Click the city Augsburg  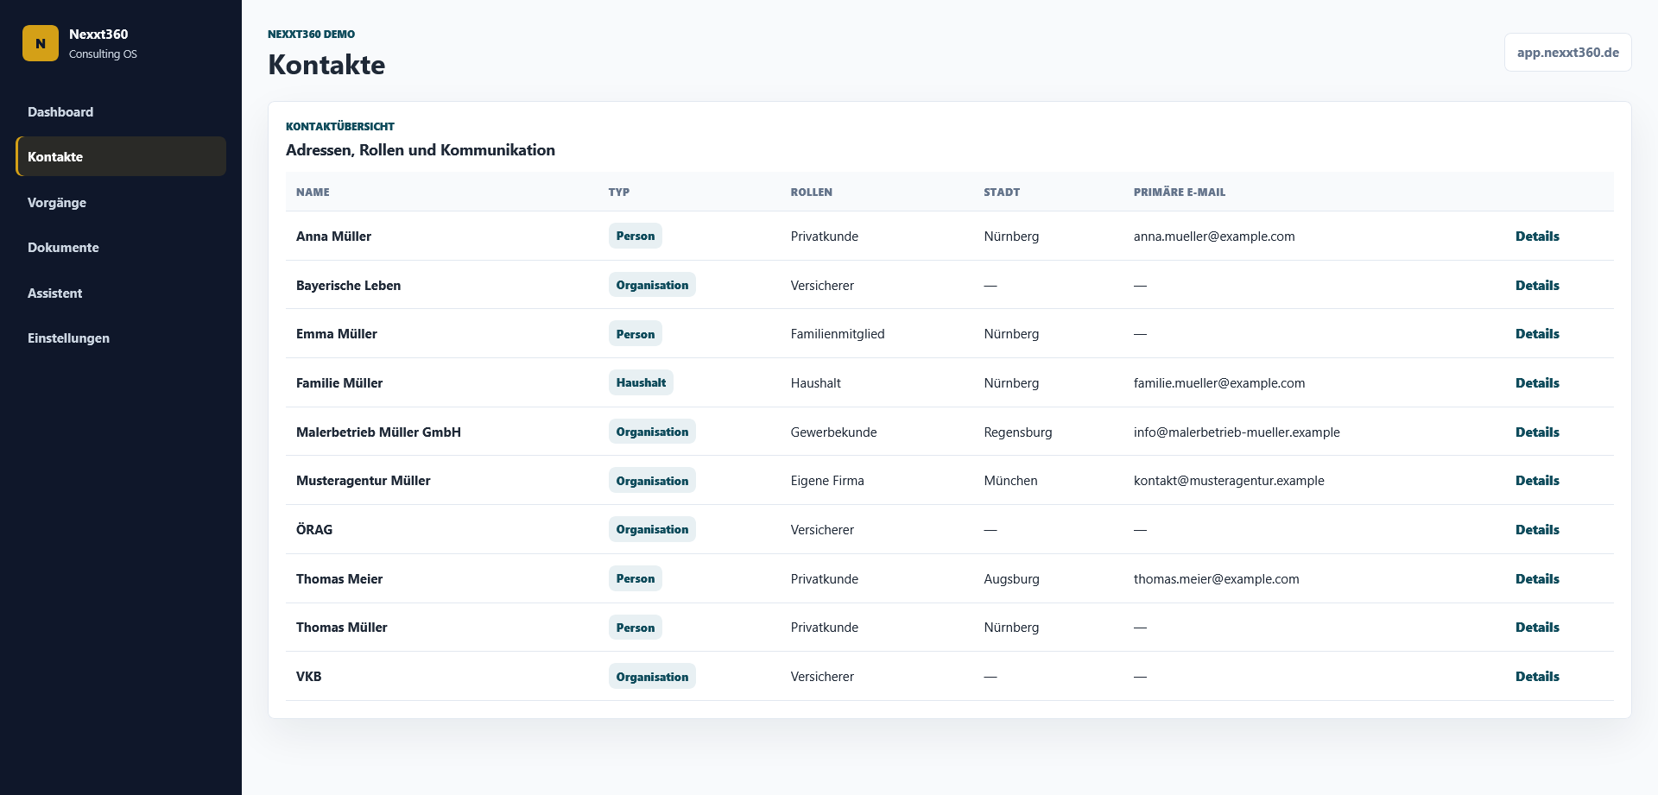1011,579
